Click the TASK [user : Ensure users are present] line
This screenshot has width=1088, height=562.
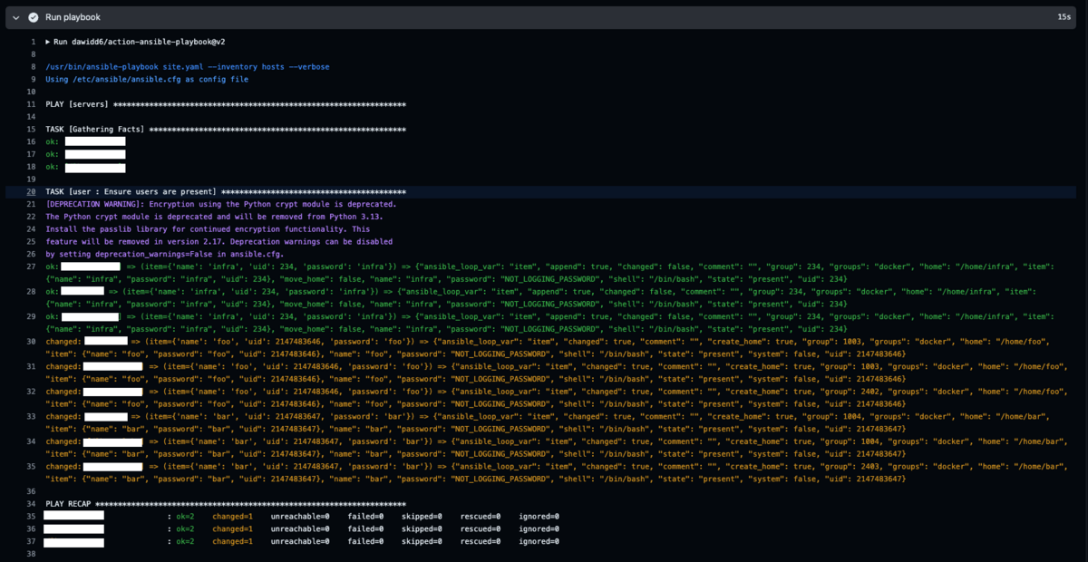click(225, 192)
